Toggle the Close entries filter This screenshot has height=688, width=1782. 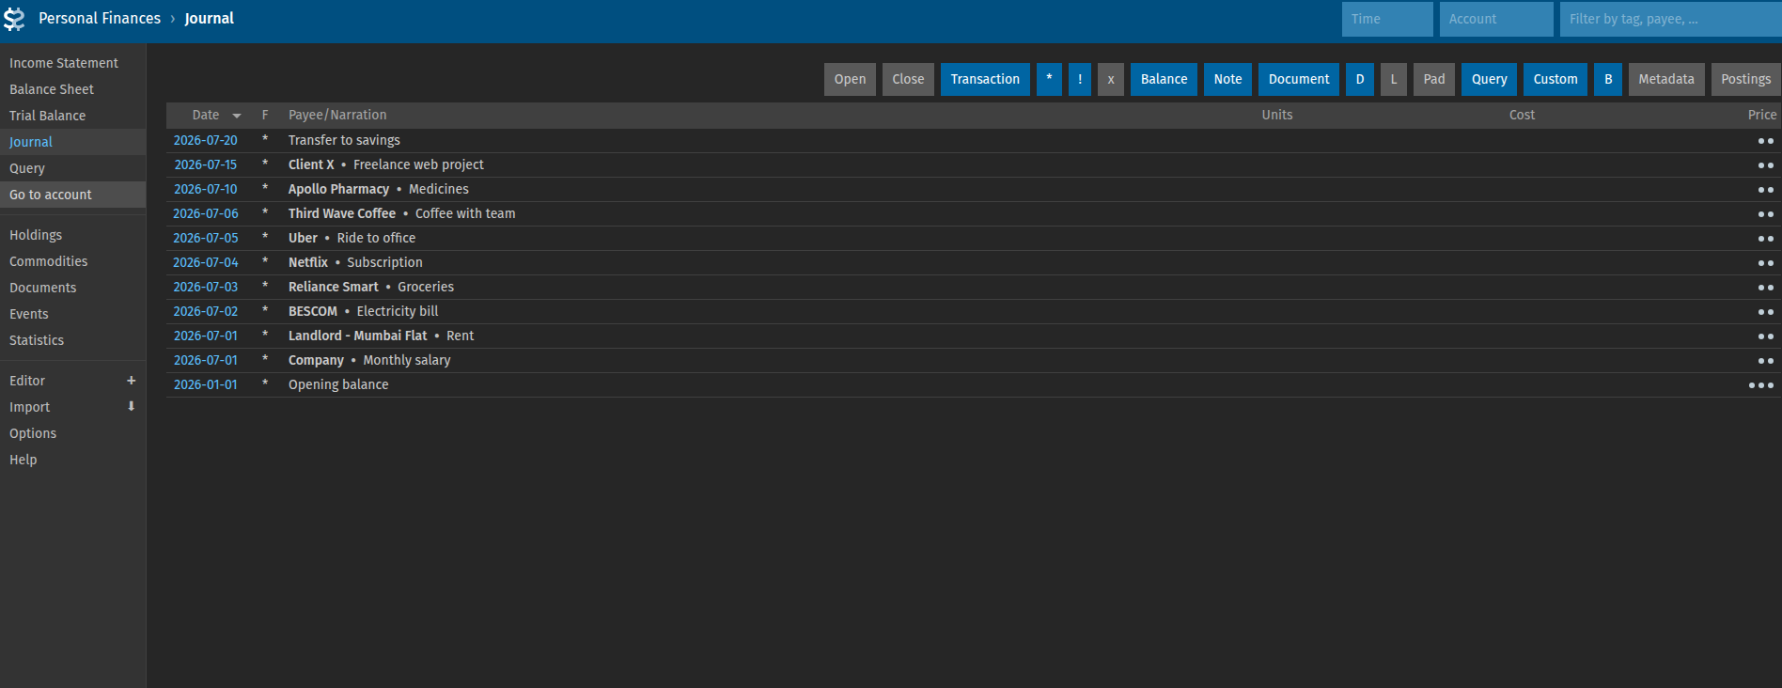(x=908, y=79)
